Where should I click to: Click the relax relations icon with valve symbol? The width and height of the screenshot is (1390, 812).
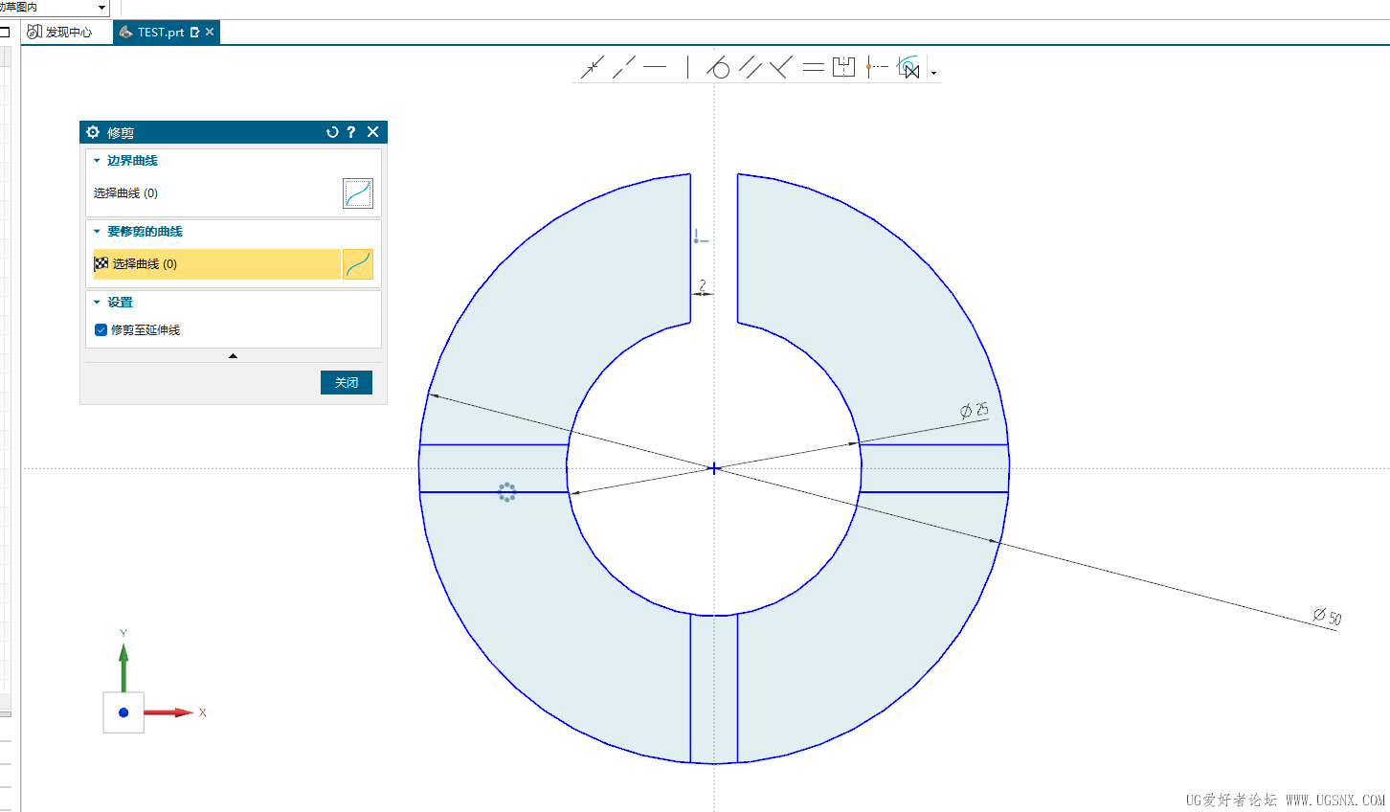(x=908, y=67)
